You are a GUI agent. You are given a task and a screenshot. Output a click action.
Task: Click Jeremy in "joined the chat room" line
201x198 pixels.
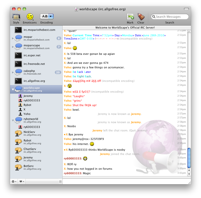(105, 154)
